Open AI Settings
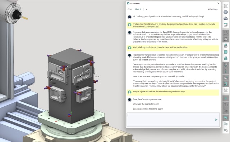The image size is (230, 142). tap(212, 9)
